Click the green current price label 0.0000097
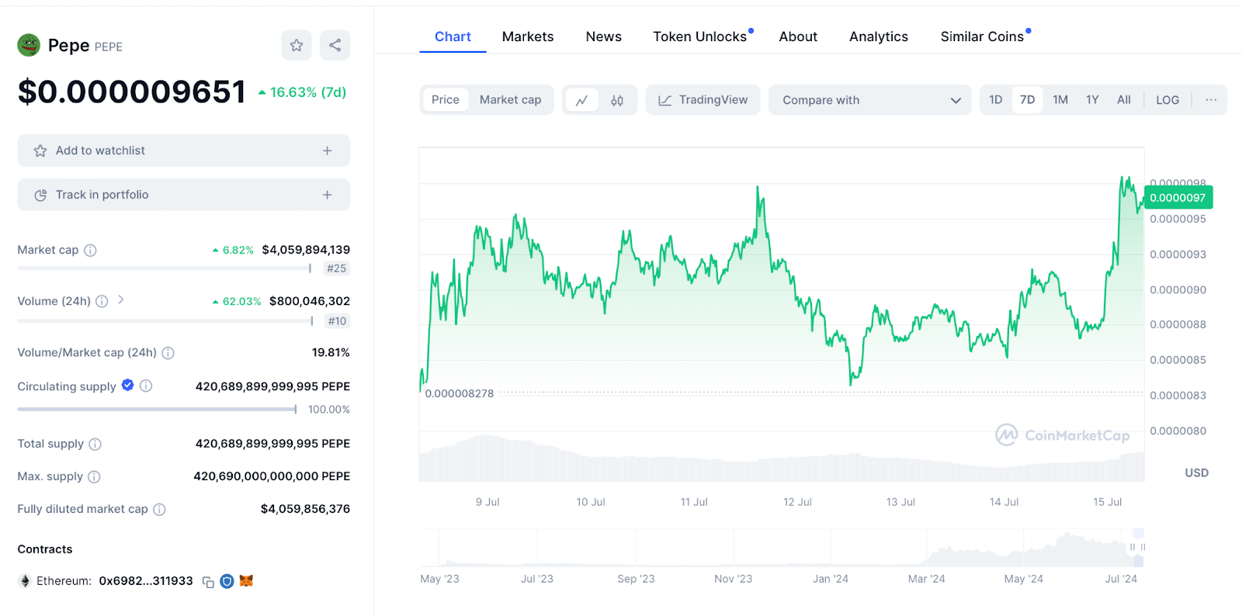1242x616 pixels. [1178, 198]
